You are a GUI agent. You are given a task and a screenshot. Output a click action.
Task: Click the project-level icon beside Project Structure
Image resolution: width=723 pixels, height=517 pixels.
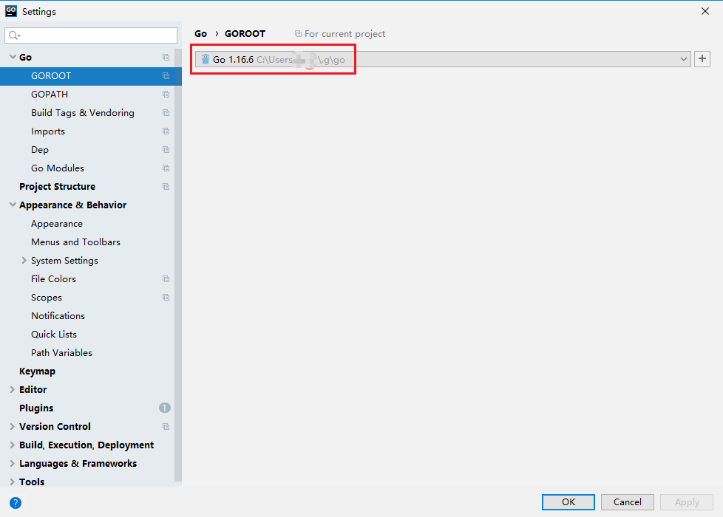click(x=166, y=186)
